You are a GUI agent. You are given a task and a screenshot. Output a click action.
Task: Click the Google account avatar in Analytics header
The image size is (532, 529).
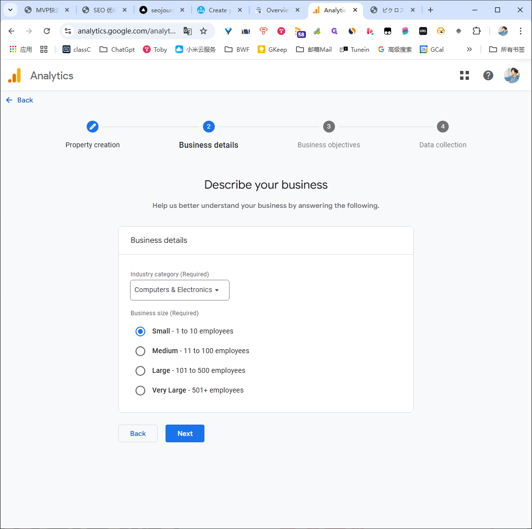point(512,75)
